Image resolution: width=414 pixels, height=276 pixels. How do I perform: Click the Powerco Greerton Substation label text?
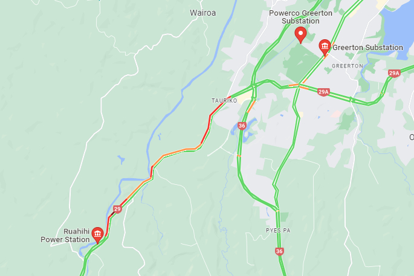click(300, 17)
